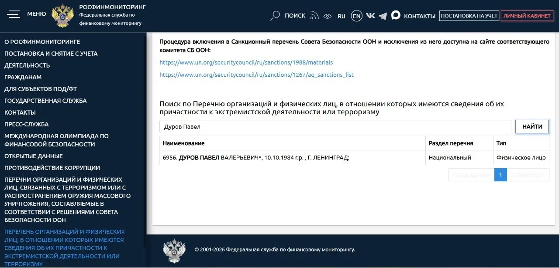
Task: Open ГОСУДАРСТВЕННАЯ СЛУЖБА in sidebar
Action: point(45,101)
